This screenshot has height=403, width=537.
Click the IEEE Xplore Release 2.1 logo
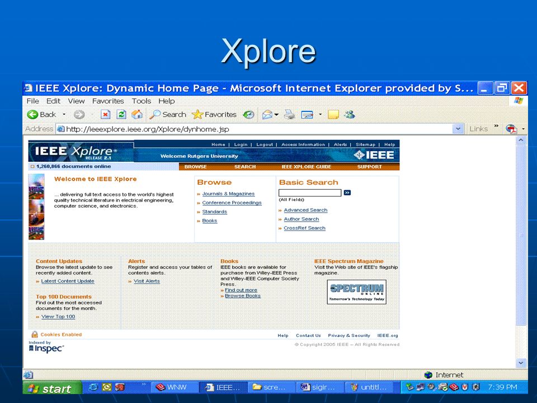click(76, 152)
